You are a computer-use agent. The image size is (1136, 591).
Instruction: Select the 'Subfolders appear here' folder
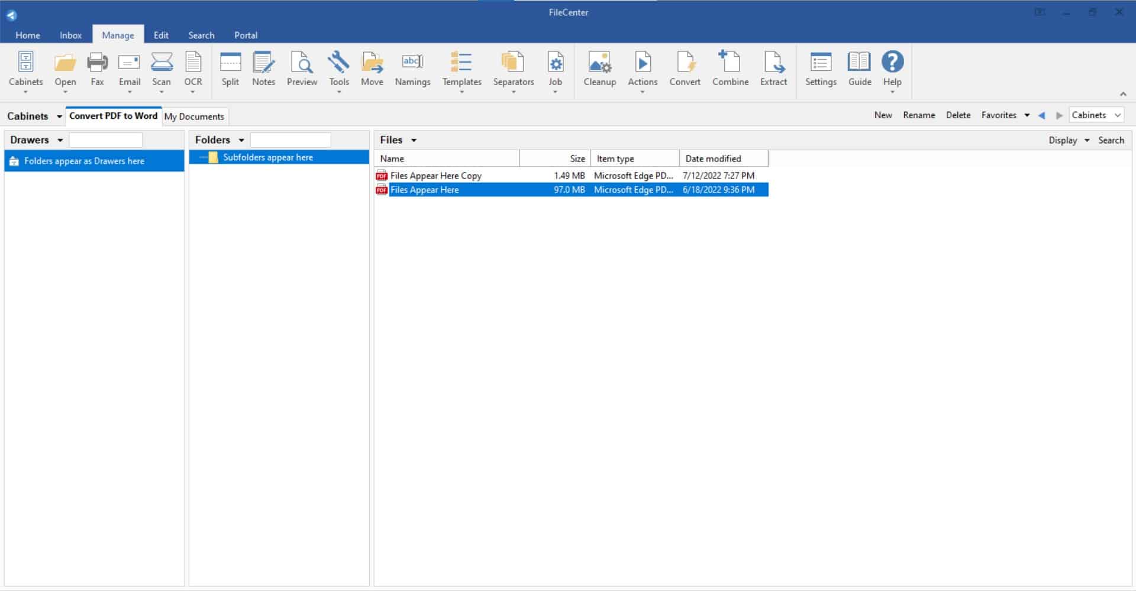pyautogui.click(x=279, y=157)
